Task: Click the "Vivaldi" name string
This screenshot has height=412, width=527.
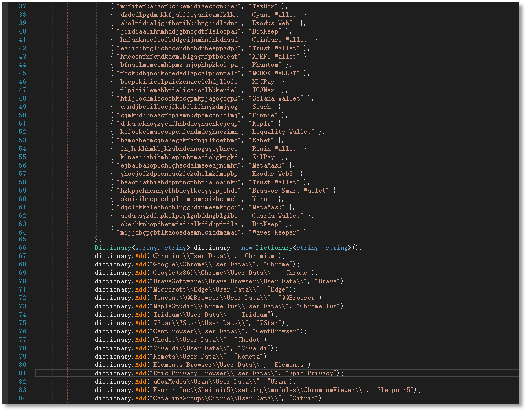Action: [255, 348]
